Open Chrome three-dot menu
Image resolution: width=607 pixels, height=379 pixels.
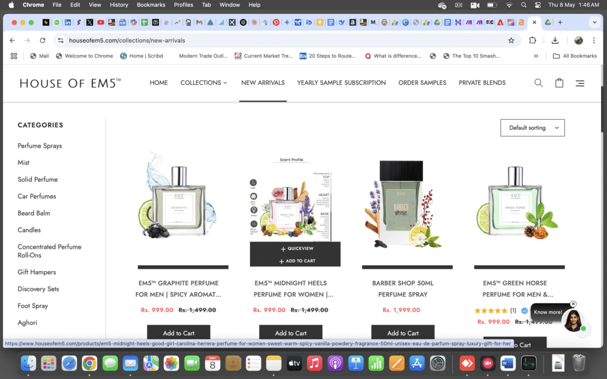coord(594,40)
